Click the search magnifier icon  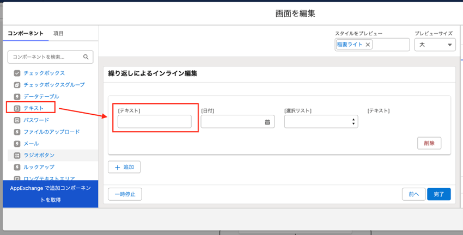[86, 57]
